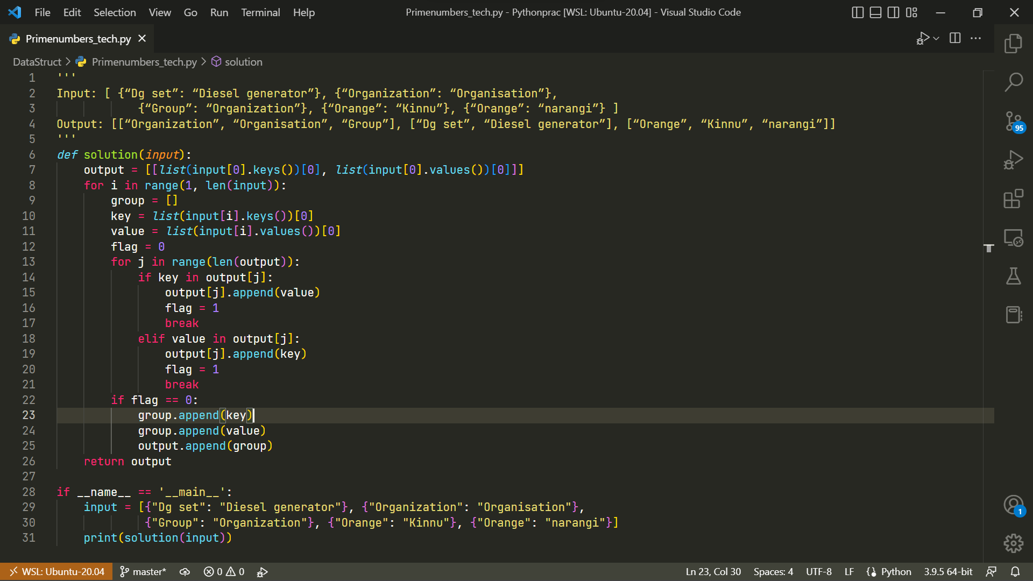Open the Explorer view in activity bar
This screenshot has height=581, width=1033.
[1013, 44]
